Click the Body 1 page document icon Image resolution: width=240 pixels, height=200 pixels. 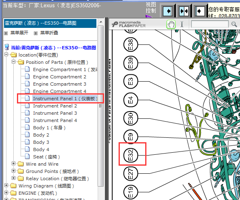click(x=27, y=127)
